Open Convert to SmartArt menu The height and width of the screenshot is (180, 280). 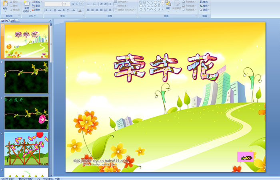click(x=126, y=10)
